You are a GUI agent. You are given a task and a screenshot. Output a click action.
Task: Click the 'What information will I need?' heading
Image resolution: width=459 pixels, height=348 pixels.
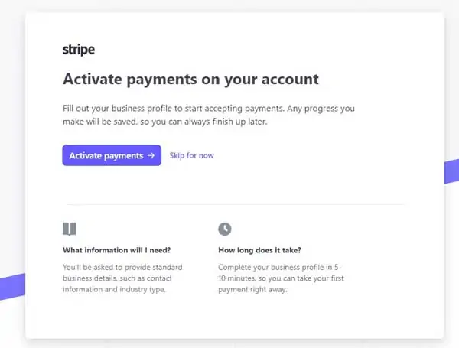[x=117, y=250]
